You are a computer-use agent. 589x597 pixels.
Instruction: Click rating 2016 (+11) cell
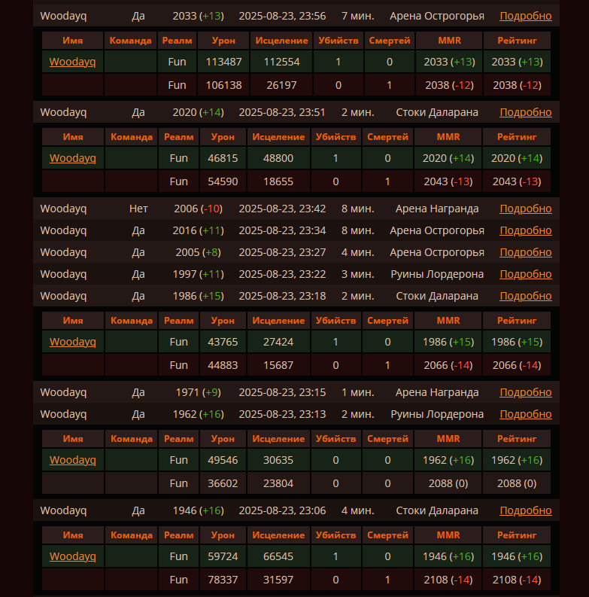click(199, 230)
